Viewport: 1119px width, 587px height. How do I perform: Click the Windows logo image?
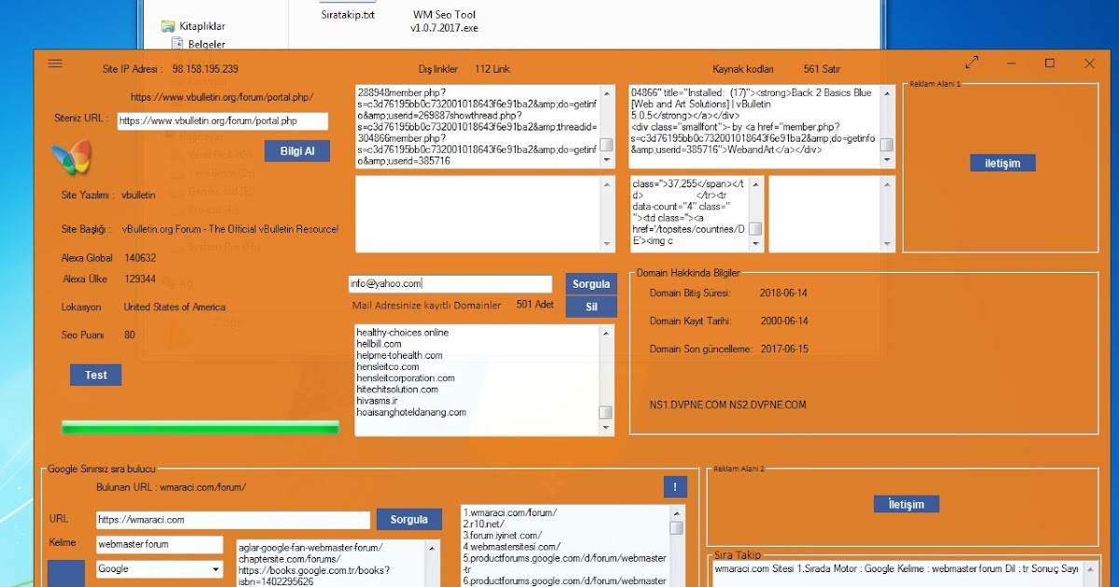(71, 158)
